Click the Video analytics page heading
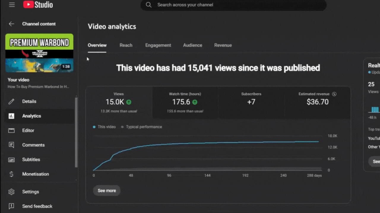Screen dimensions: 380x213 tap(112, 27)
